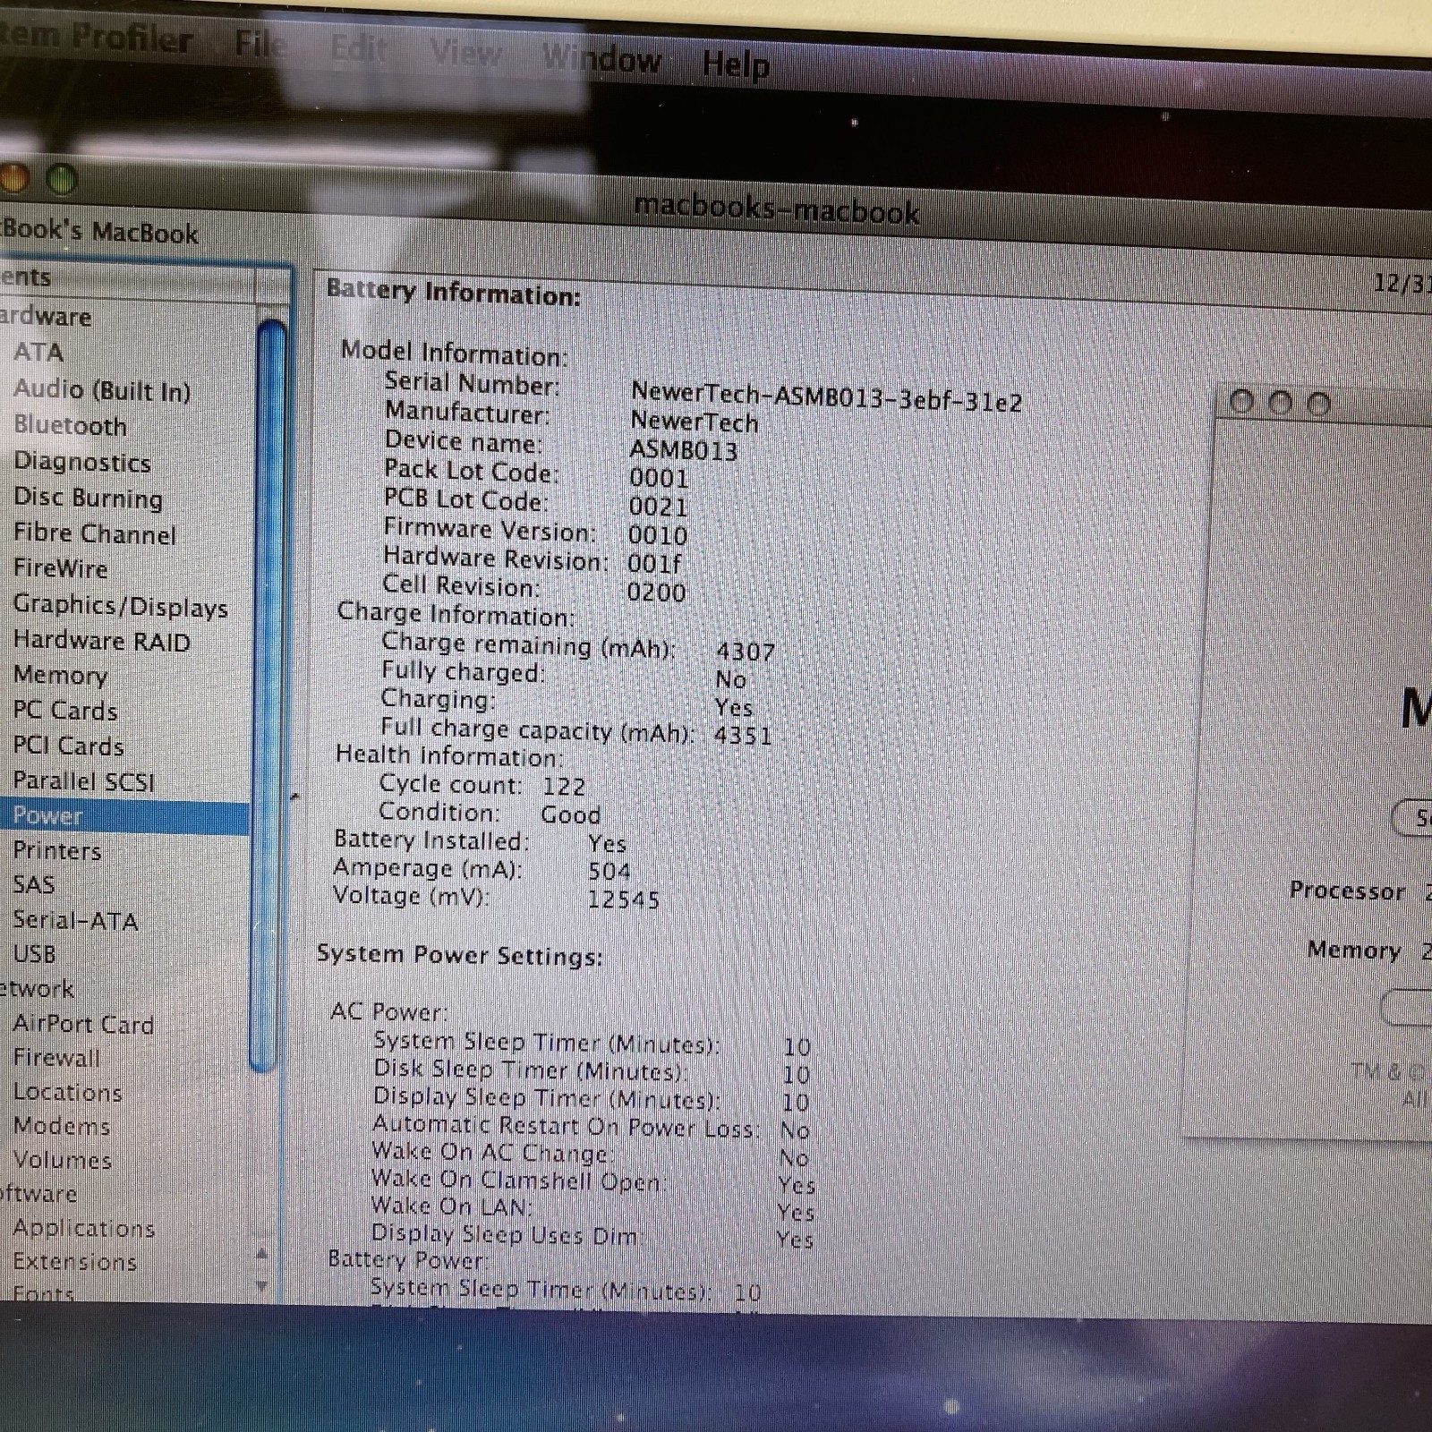The height and width of the screenshot is (1432, 1432).
Task: Open the Help menu
Action: click(736, 64)
